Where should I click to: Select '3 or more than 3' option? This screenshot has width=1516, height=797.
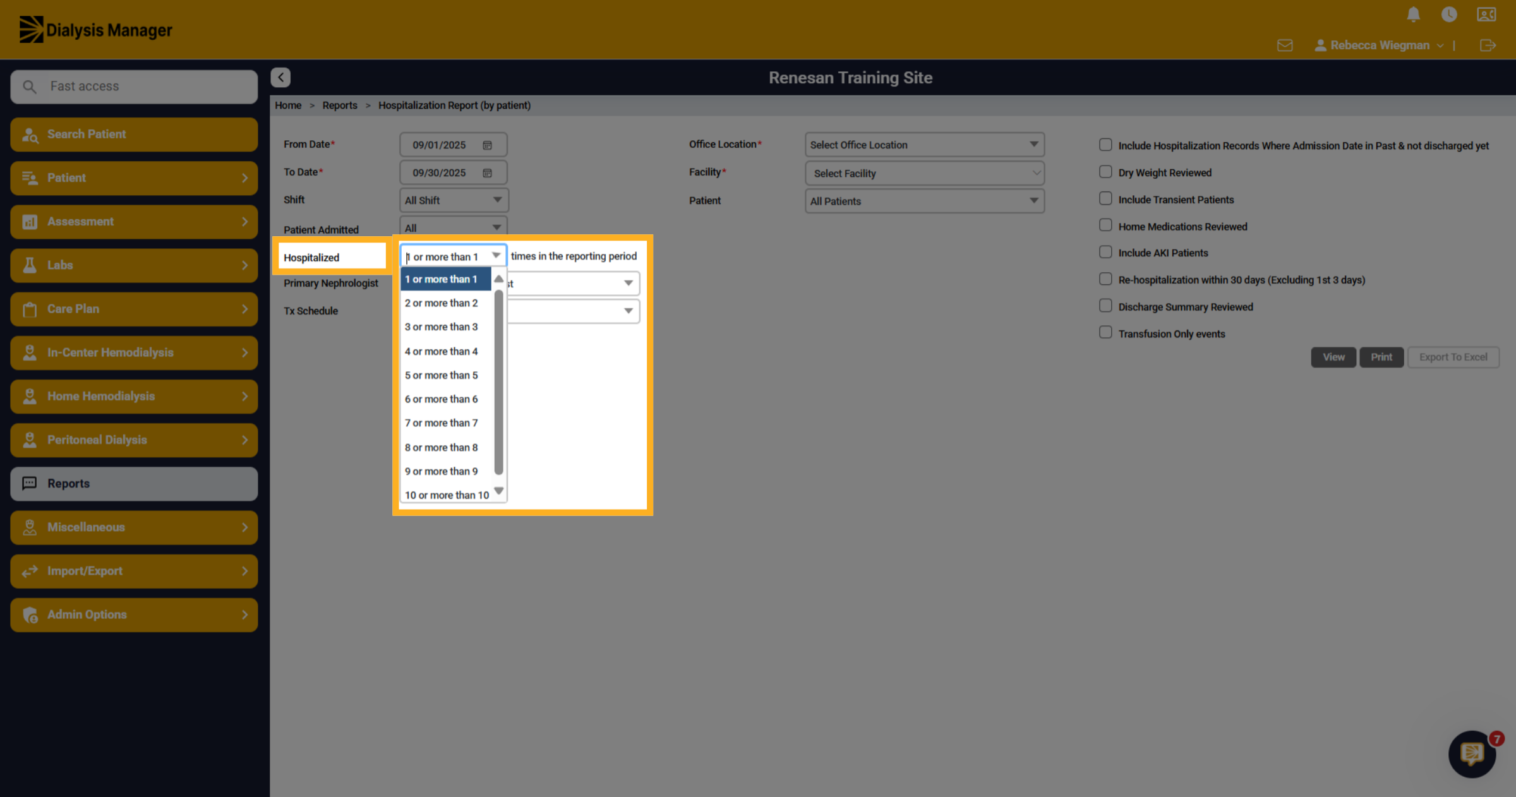[446, 327]
